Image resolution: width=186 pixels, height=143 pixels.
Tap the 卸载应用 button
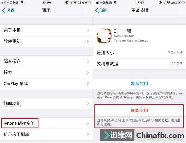(139, 84)
